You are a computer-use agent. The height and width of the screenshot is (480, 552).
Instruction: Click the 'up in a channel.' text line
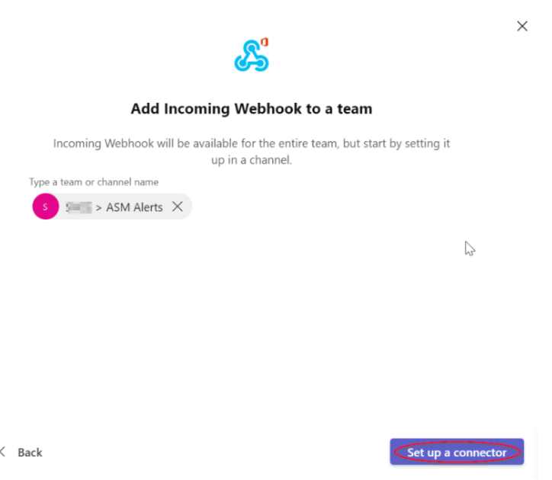click(x=252, y=160)
